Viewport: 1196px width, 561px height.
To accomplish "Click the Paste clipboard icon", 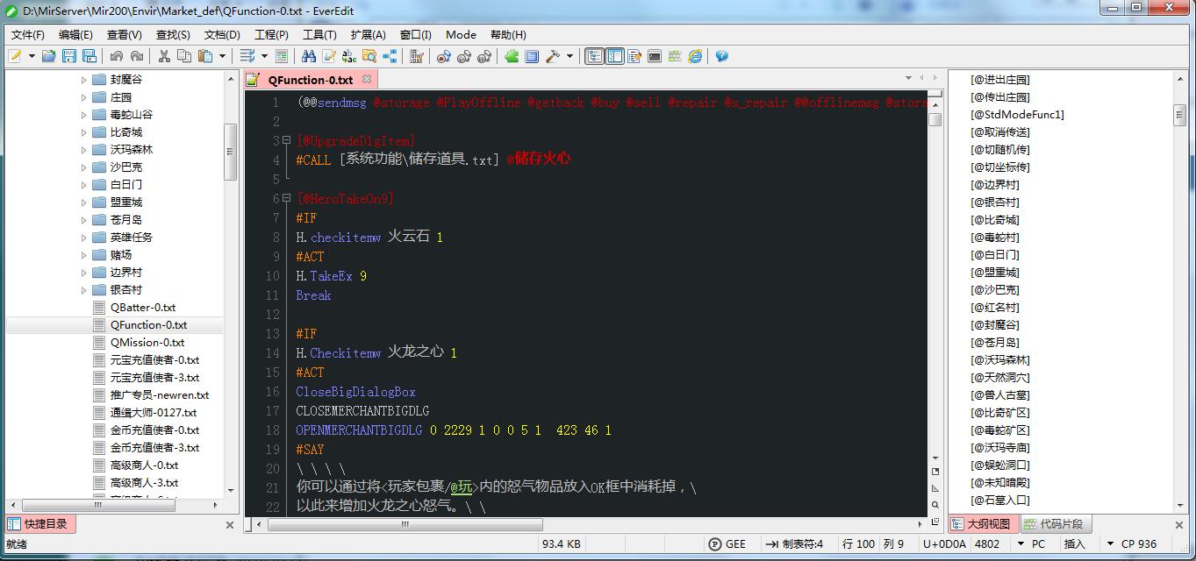I will [x=204, y=56].
